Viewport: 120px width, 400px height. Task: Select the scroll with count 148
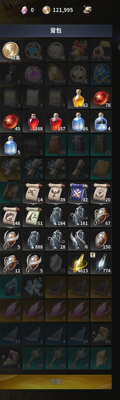[11, 216]
